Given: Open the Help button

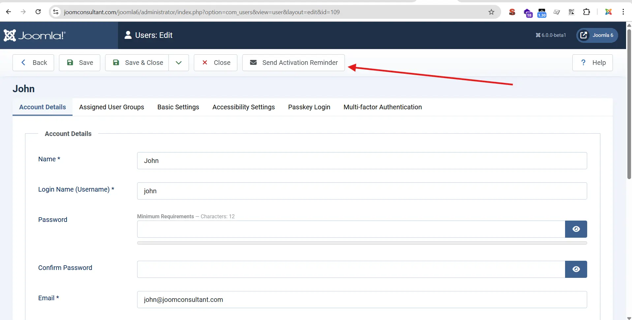Looking at the screenshot, I should coord(592,63).
